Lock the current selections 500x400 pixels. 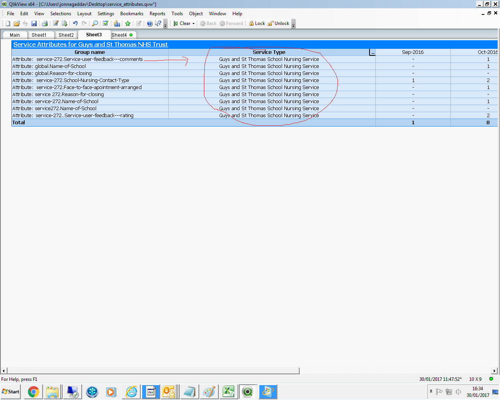tap(257, 23)
